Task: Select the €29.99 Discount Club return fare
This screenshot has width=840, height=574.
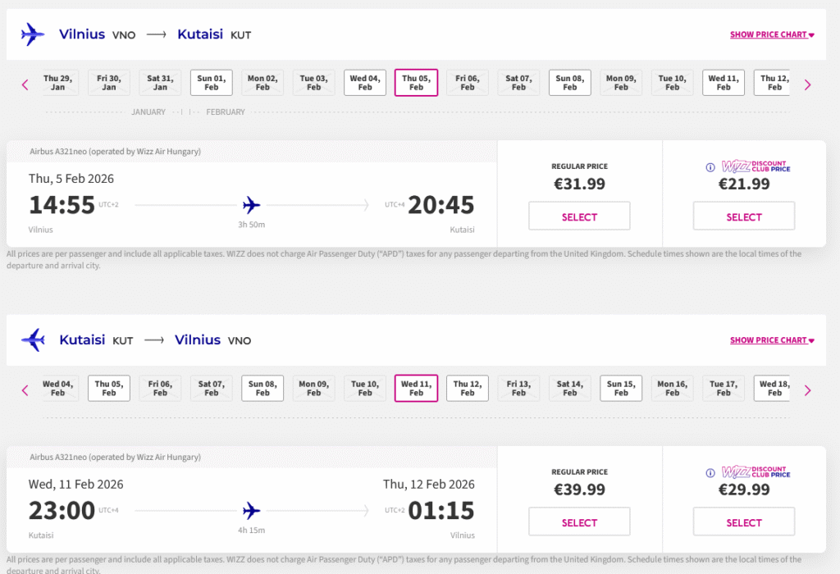Action: pos(743,522)
